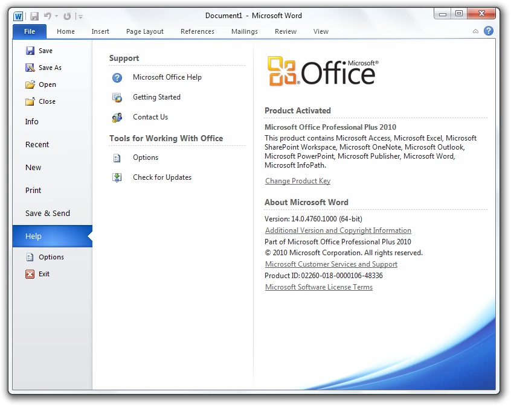Screen dimensions: 511x406
Task: Open Microsoft Office Help
Action: (167, 77)
